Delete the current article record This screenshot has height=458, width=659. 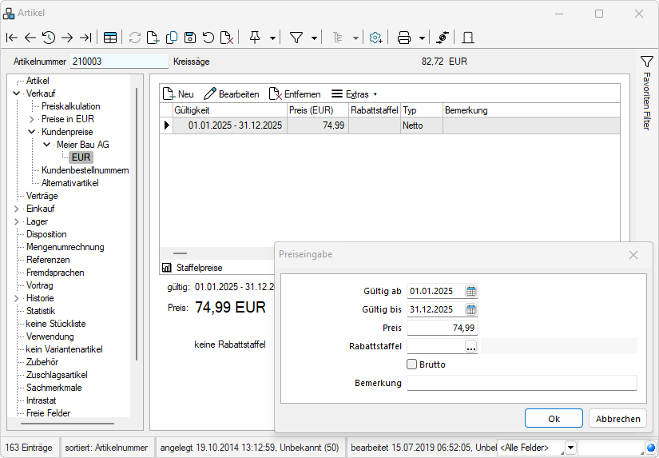tap(227, 38)
